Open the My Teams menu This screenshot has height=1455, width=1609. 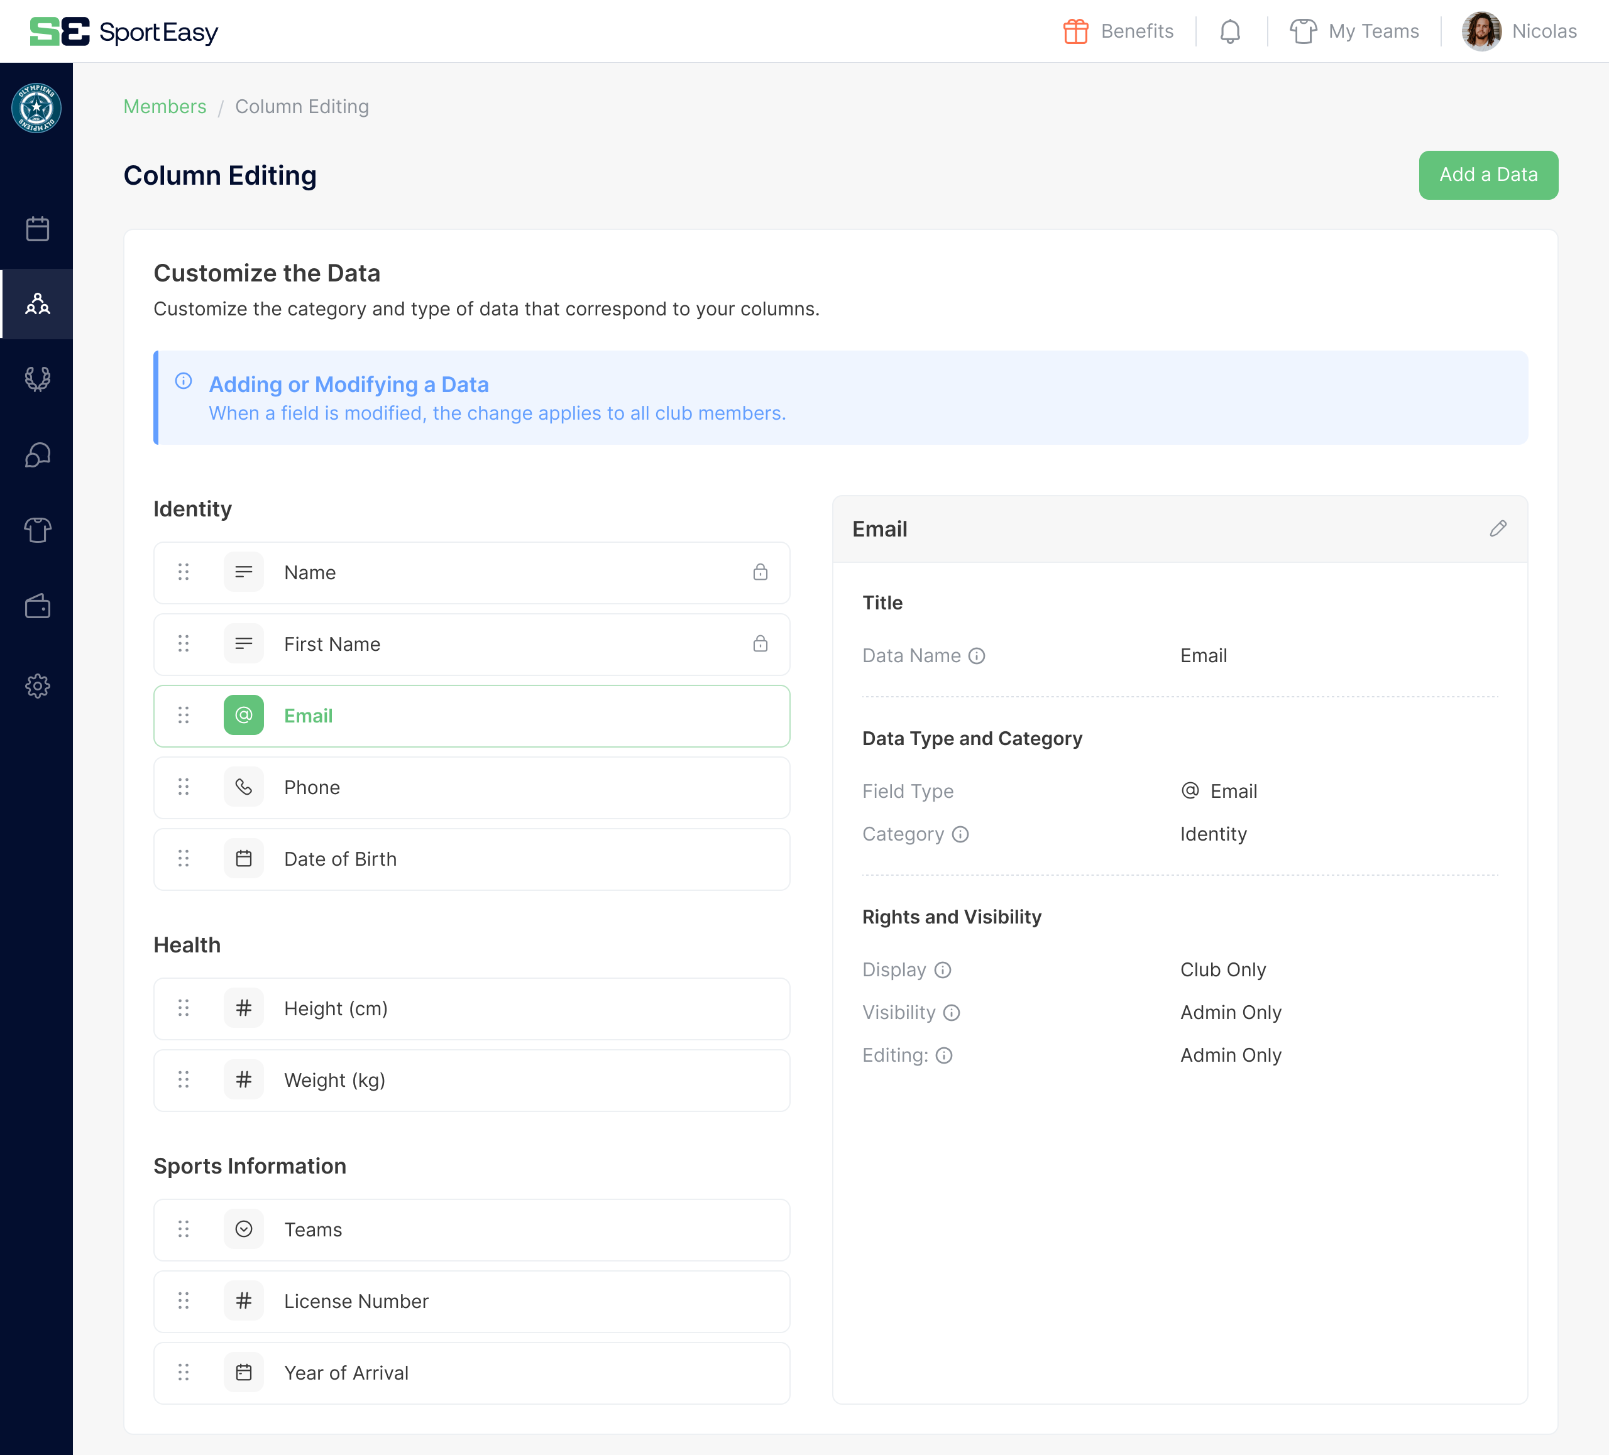pyautogui.click(x=1354, y=32)
